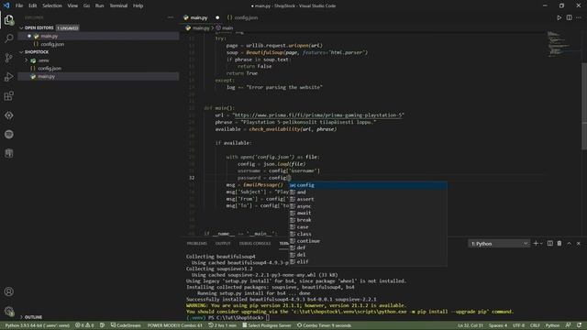Select config.json in Open Editors list
587x330 pixels.
(98, 44)
